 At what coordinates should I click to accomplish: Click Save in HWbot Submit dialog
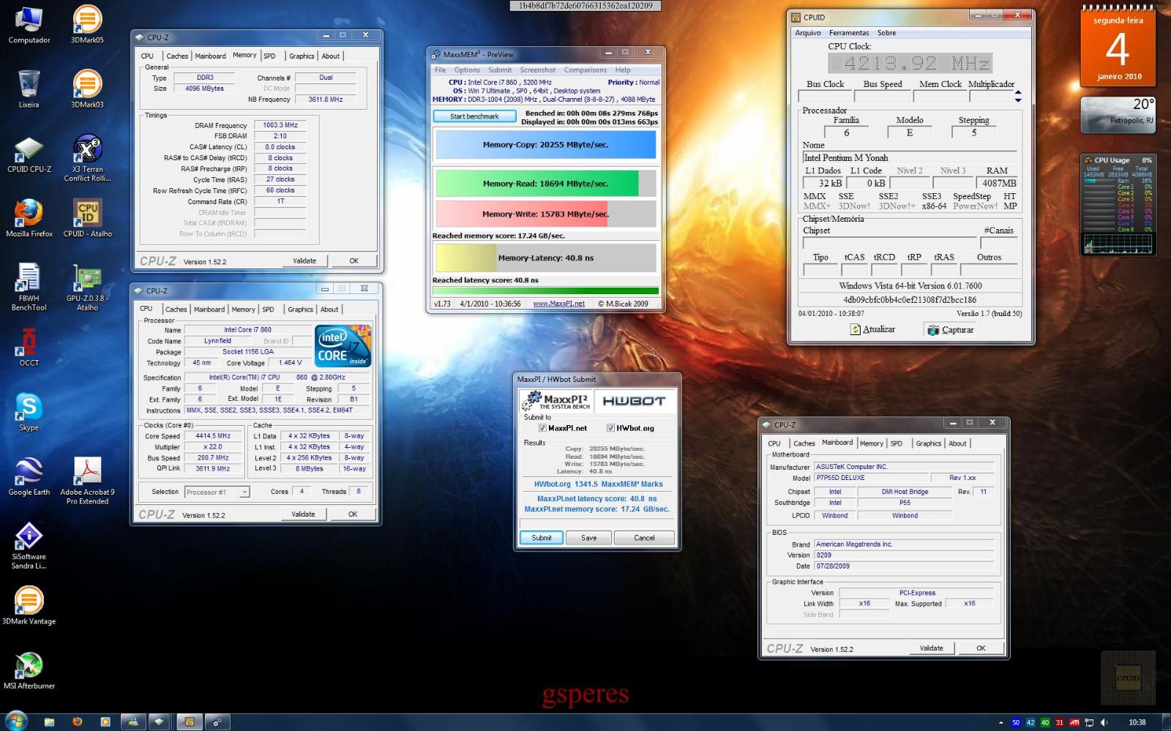[589, 538]
